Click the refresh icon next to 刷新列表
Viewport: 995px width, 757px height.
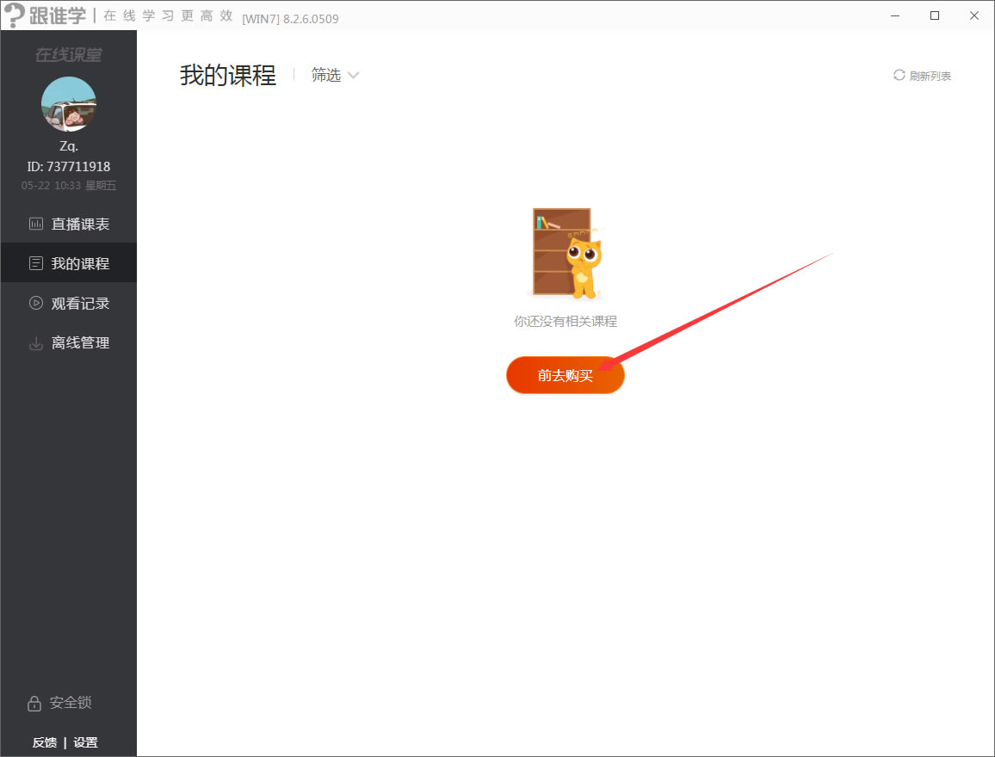tap(898, 75)
